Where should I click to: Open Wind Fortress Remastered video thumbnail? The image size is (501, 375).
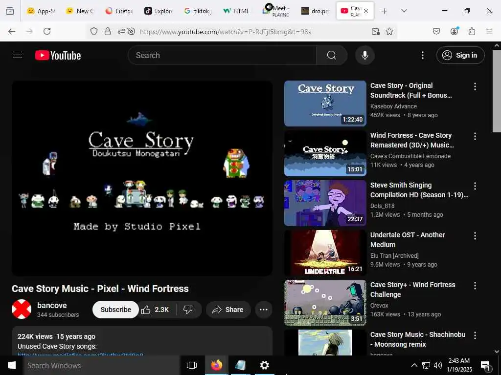pyautogui.click(x=325, y=153)
